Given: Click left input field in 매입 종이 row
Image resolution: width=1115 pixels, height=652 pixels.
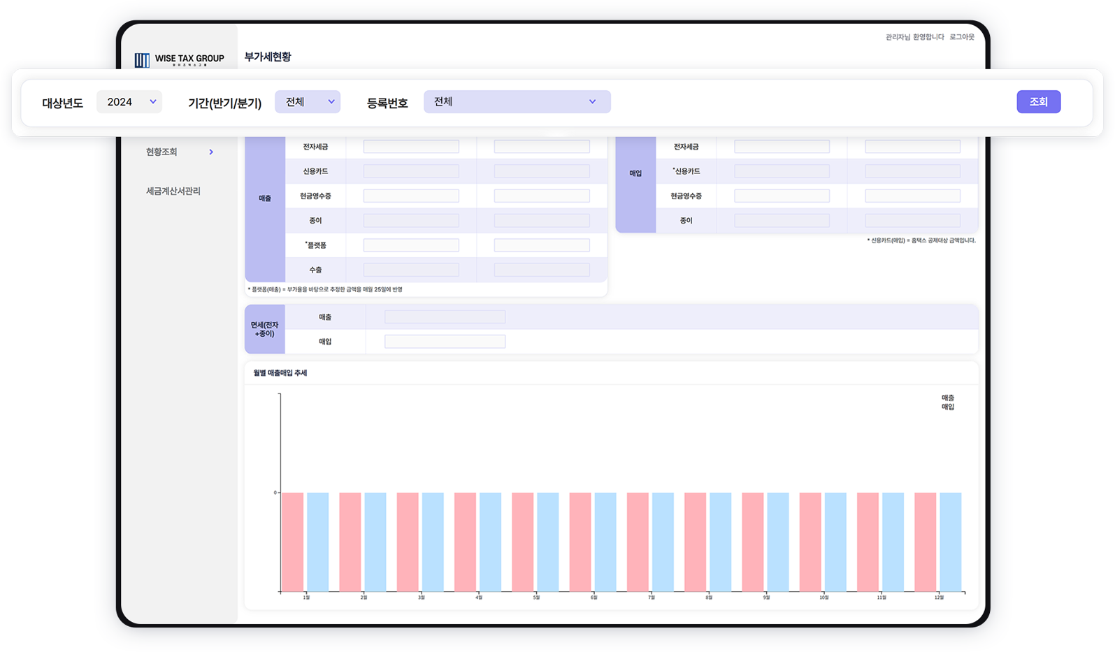Looking at the screenshot, I should pyautogui.click(x=782, y=221).
